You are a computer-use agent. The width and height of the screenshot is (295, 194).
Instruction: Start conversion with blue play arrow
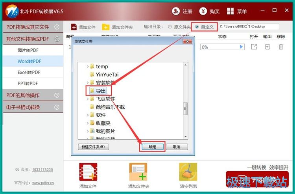[242, 47]
